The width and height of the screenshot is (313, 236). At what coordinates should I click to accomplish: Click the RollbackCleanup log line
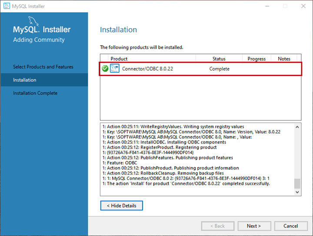click(163, 173)
